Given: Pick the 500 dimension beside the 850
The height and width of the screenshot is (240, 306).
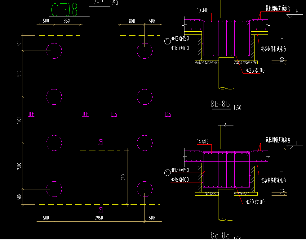Looking at the screenshot, I should click(x=46, y=21).
